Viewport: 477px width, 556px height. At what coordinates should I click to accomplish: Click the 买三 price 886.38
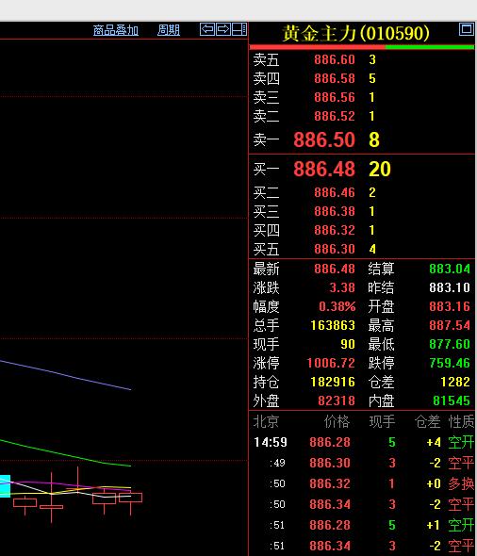click(335, 211)
